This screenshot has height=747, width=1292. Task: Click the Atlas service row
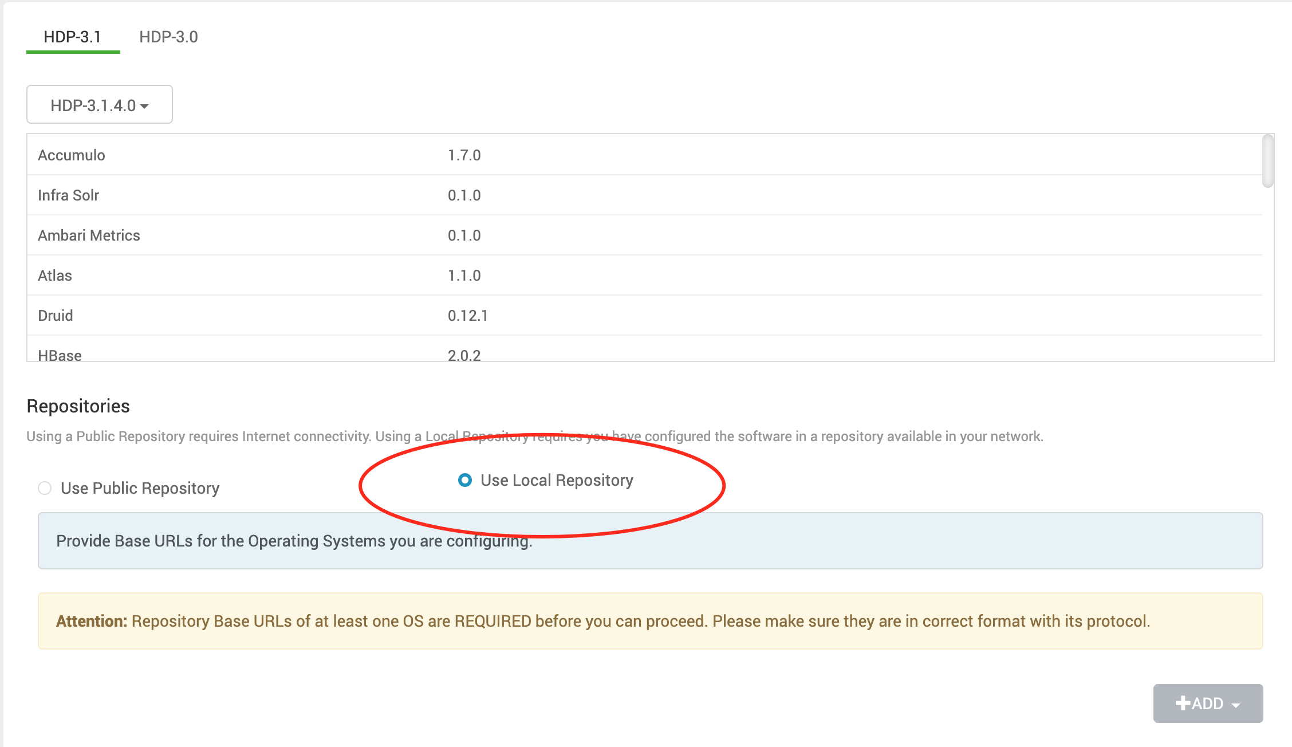pyautogui.click(x=55, y=276)
